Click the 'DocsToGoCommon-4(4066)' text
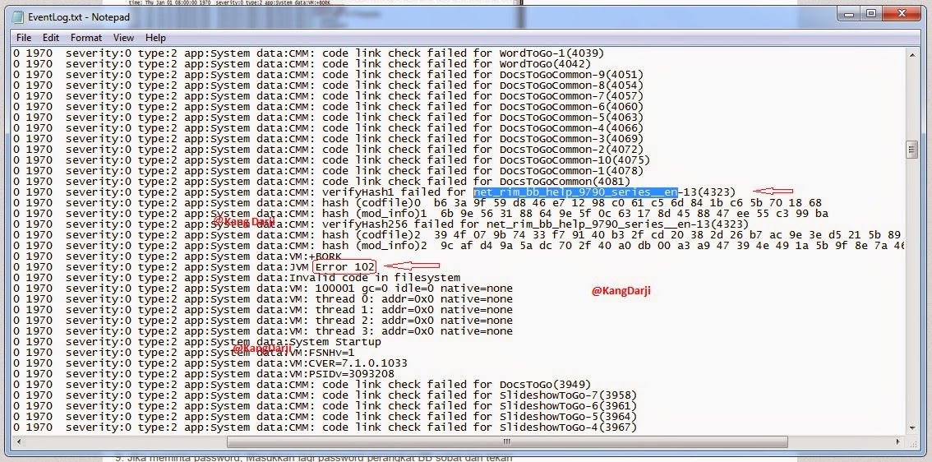The image size is (932, 462). pyautogui.click(x=572, y=128)
